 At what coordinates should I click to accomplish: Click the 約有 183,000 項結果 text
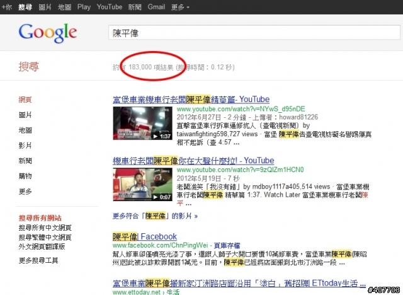[x=143, y=67]
